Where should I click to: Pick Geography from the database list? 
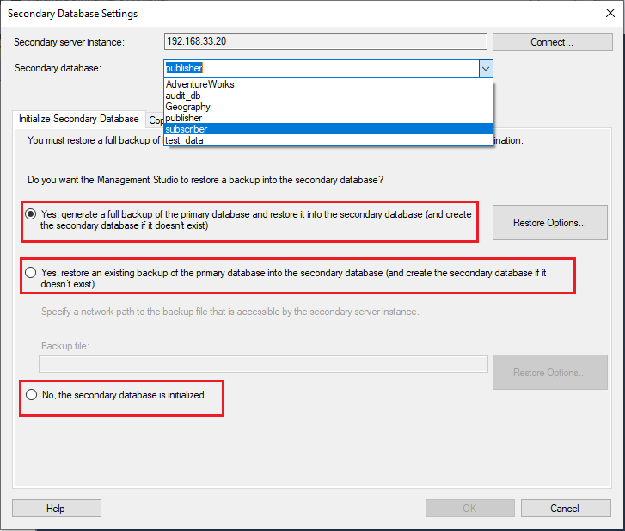pyautogui.click(x=188, y=107)
